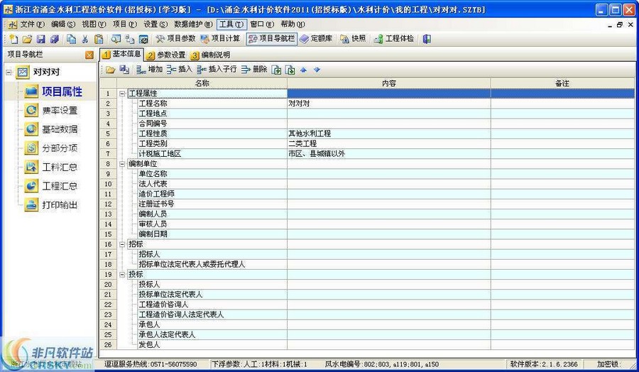
Task: Open 项目参数 project parameters
Action: 175,39
